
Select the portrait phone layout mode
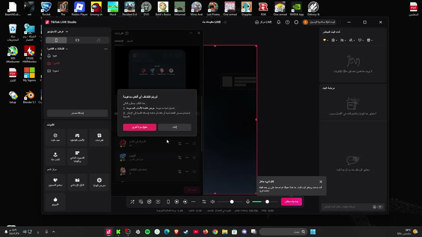56,40
